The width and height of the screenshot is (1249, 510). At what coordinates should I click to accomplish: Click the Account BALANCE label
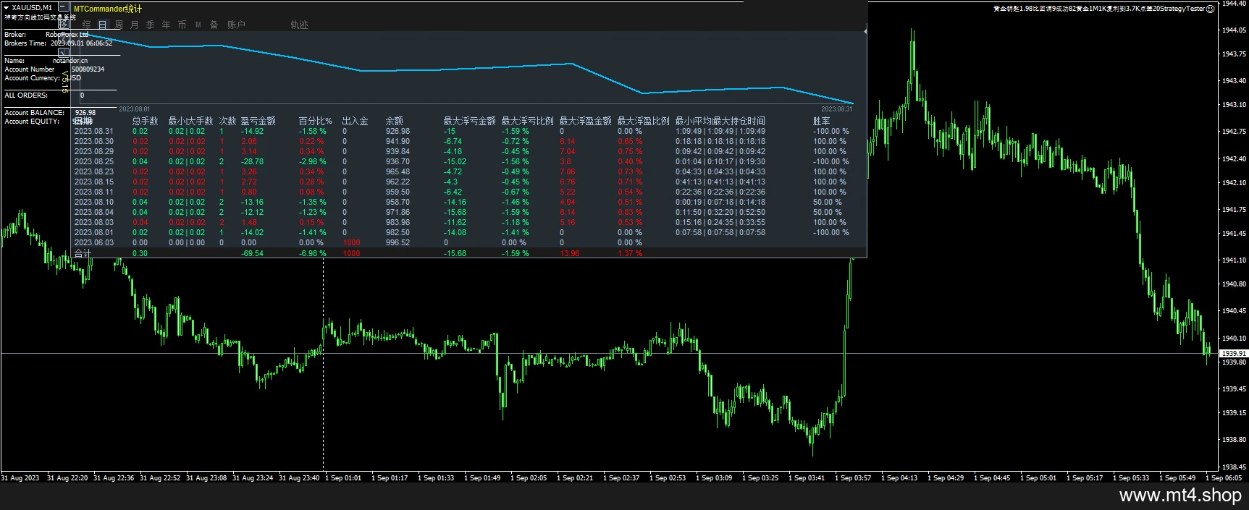tap(34, 113)
